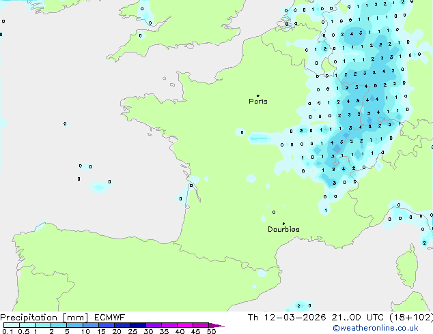Open the weatheronline.co.uk copyright link
Screen dimensions: 433x334
(376, 328)
